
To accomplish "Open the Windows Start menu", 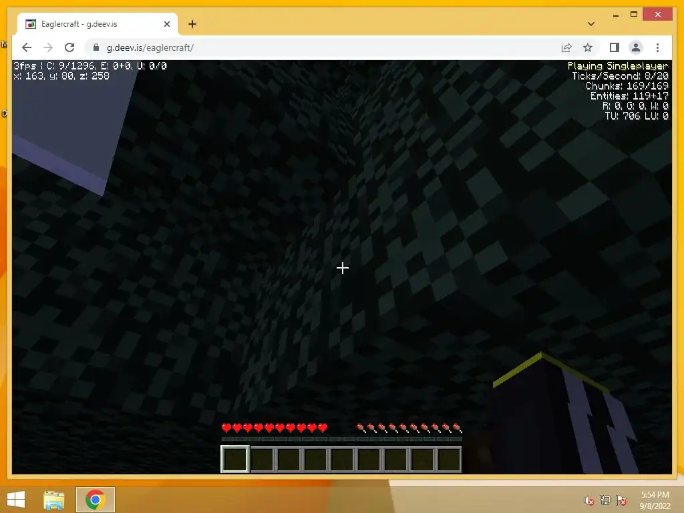I will click(x=16, y=500).
